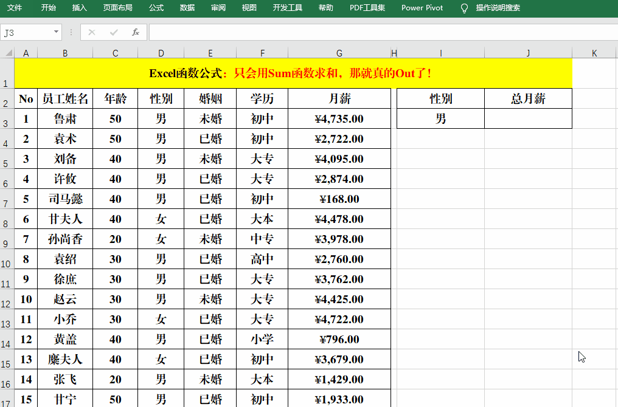Switch to the 视图 tab
The height and width of the screenshot is (407, 618).
coord(249,8)
